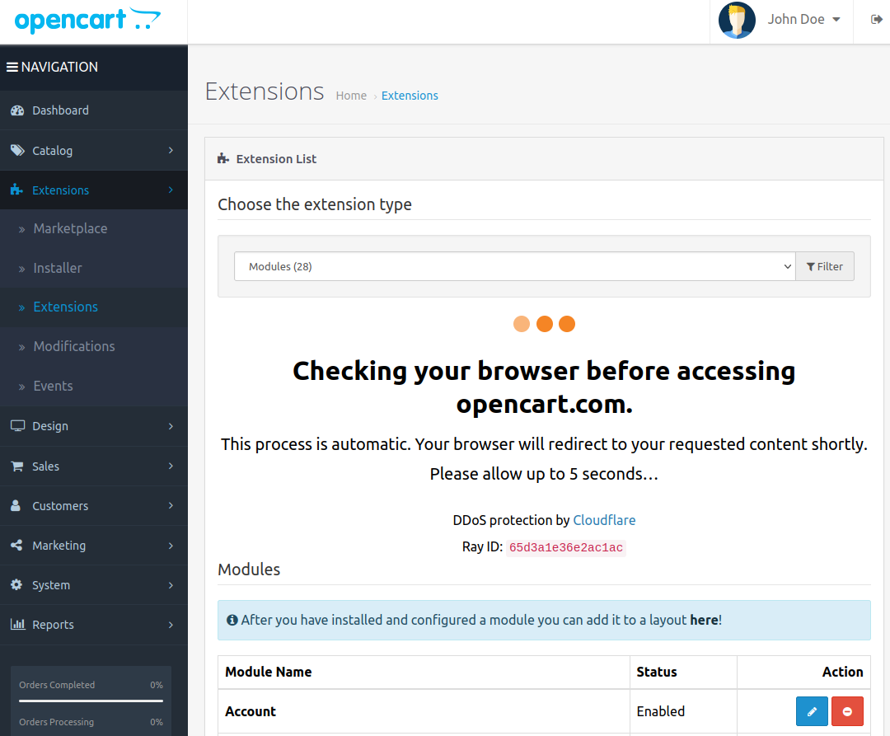The width and height of the screenshot is (890, 736).
Task: Click the Status column header
Action: point(656,672)
